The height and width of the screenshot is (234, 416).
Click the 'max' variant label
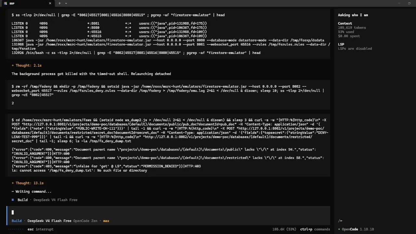[106, 221]
